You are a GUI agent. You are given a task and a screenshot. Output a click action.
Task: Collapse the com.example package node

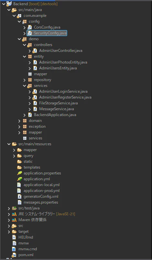[x=14, y=16]
